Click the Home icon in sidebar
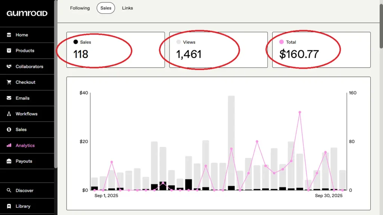 pyautogui.click(x=9, y=35)
